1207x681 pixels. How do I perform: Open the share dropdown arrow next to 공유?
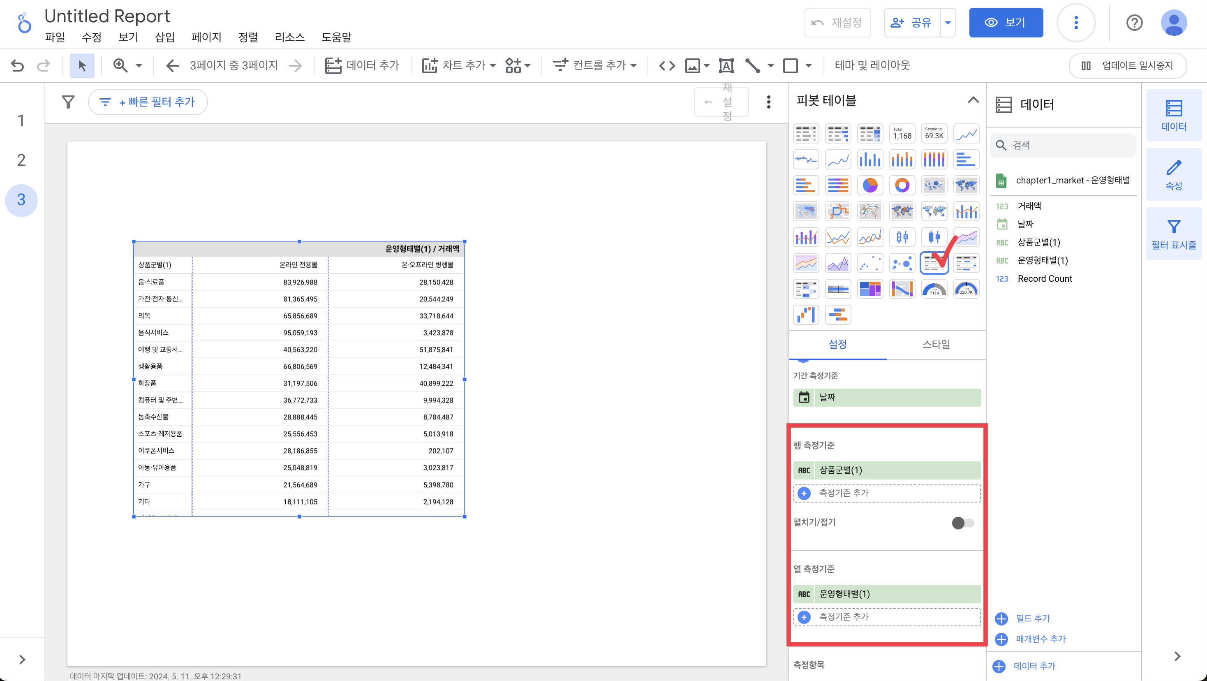click(x=948, y=23)
